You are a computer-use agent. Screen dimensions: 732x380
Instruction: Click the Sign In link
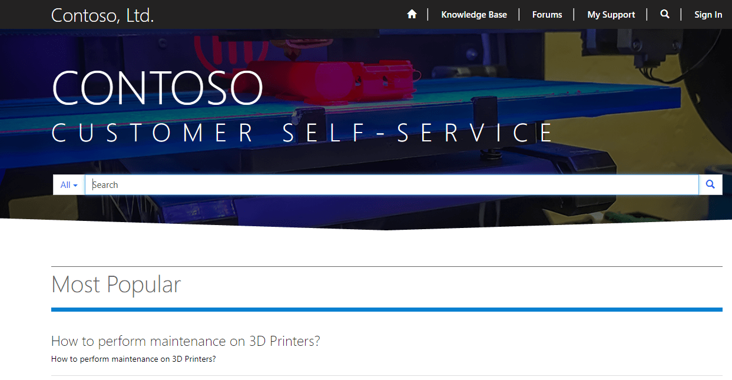[708, 15]
